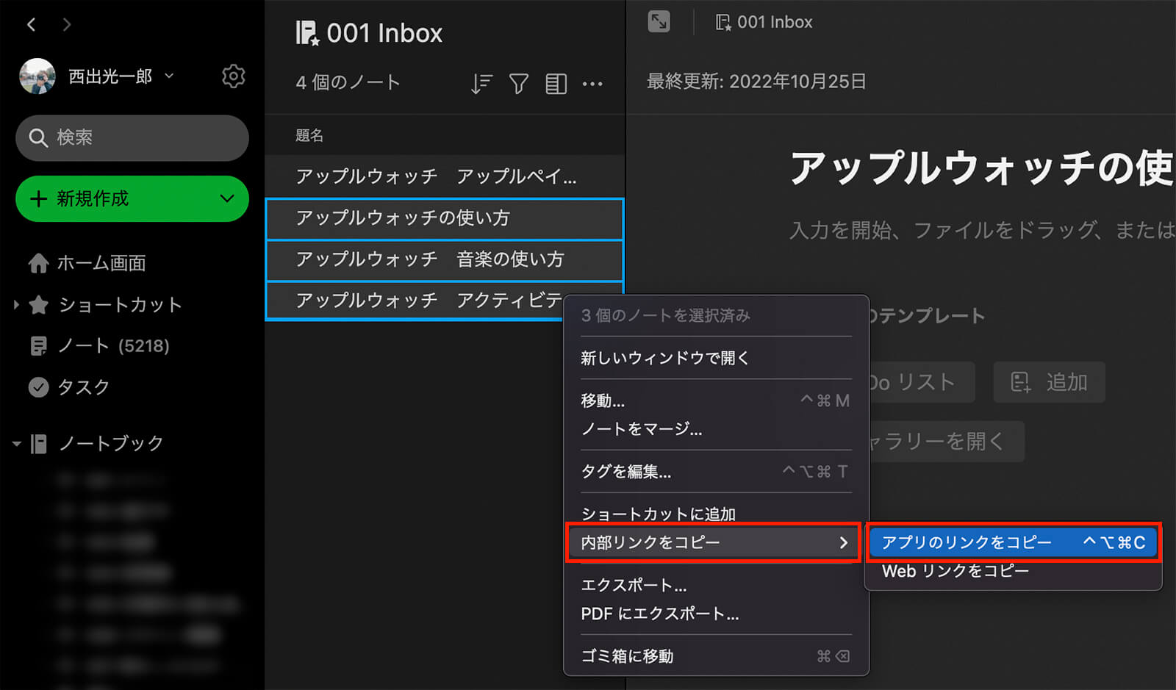Click the home icon for ホーム画面
Viewport: 1176px width, 690px height.
click(x=38, y=263)
